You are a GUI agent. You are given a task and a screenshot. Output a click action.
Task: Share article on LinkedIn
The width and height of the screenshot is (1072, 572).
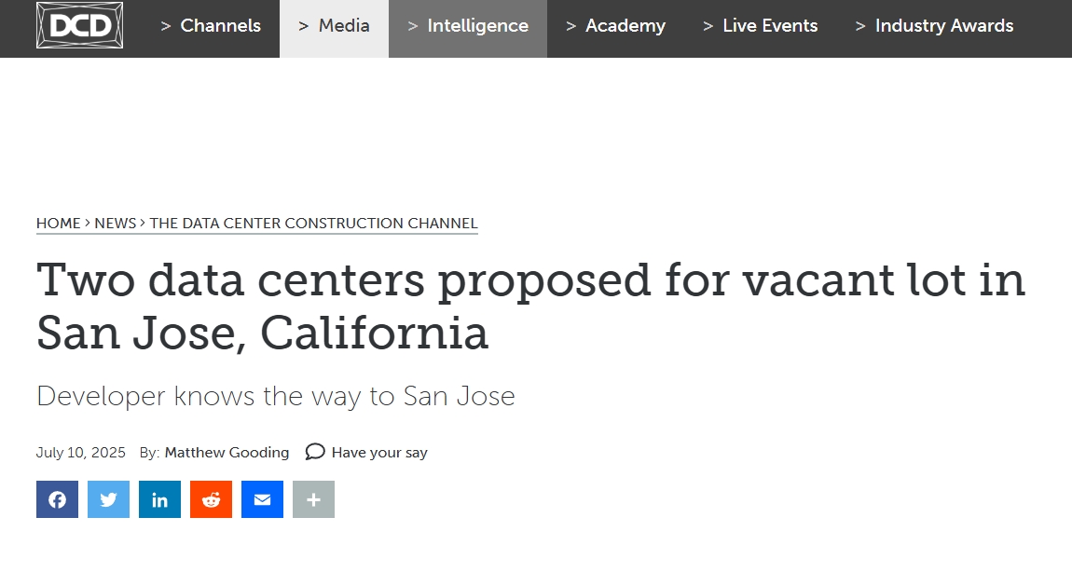click(x=160, y=499)
